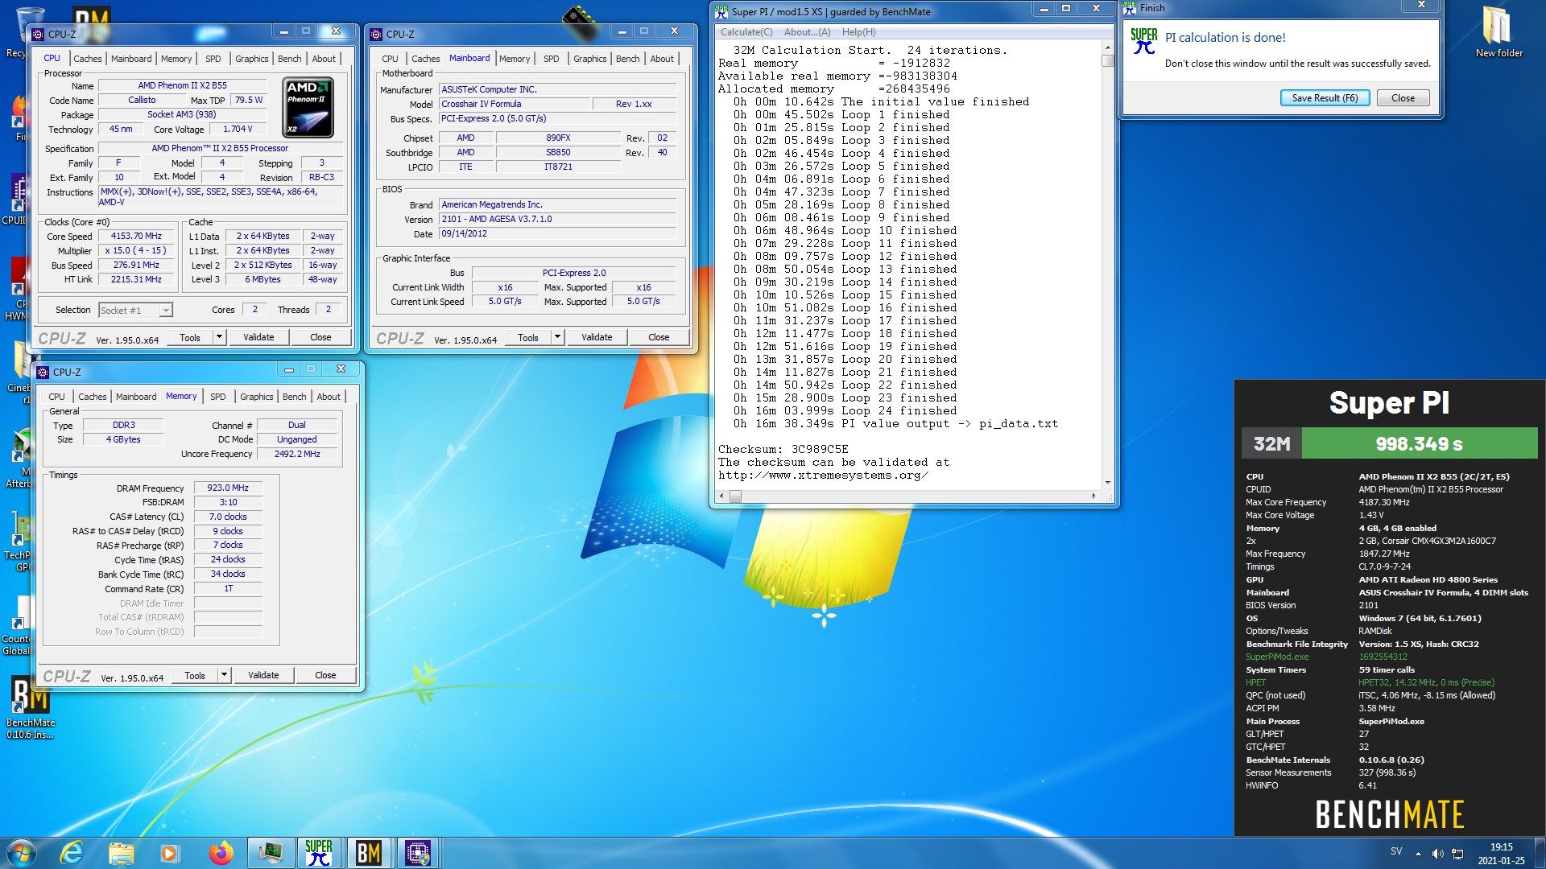Click the SV language indicator
Image resolution: width=1546 pixels, height=869 pixels.
(x=1396, y=851)
